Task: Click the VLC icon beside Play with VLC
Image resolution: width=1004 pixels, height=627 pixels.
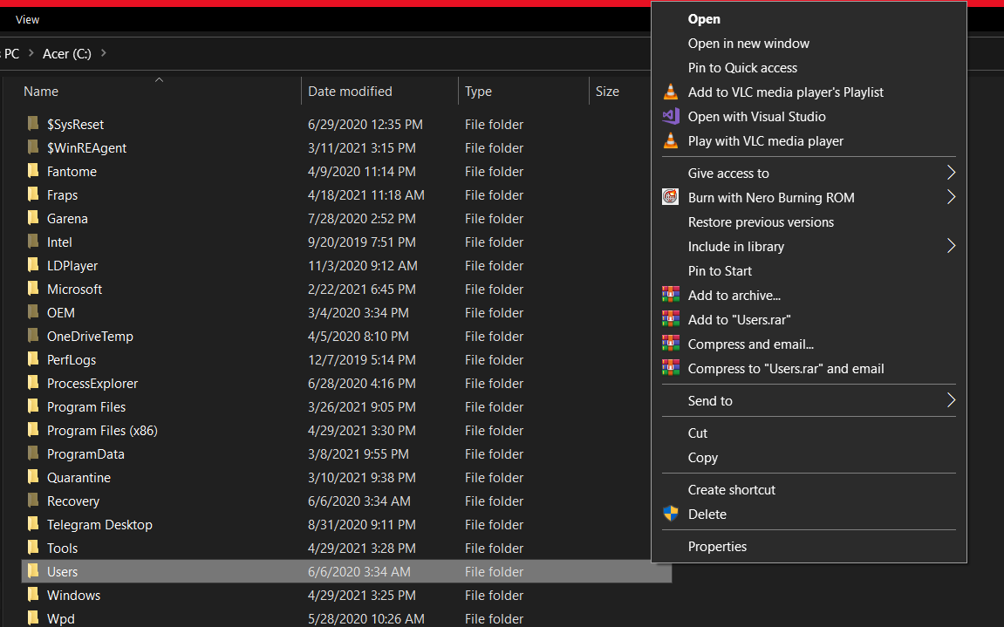Action: point(670,141)
